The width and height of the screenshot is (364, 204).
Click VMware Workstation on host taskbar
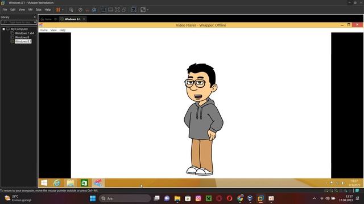(260, 198)
